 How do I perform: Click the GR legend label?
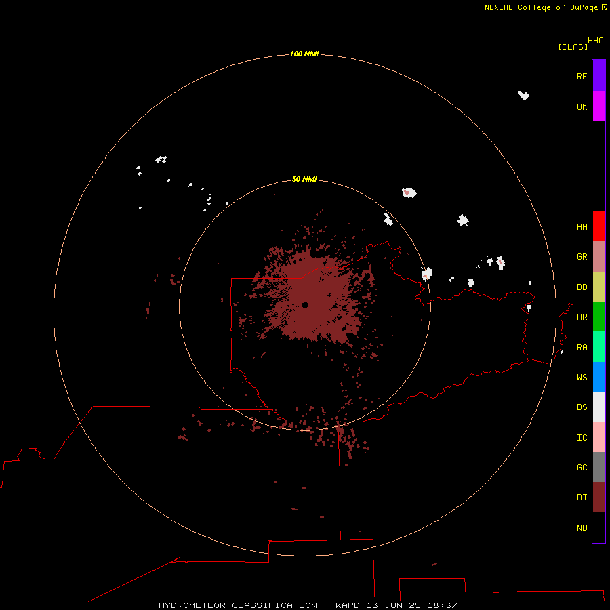582,257
